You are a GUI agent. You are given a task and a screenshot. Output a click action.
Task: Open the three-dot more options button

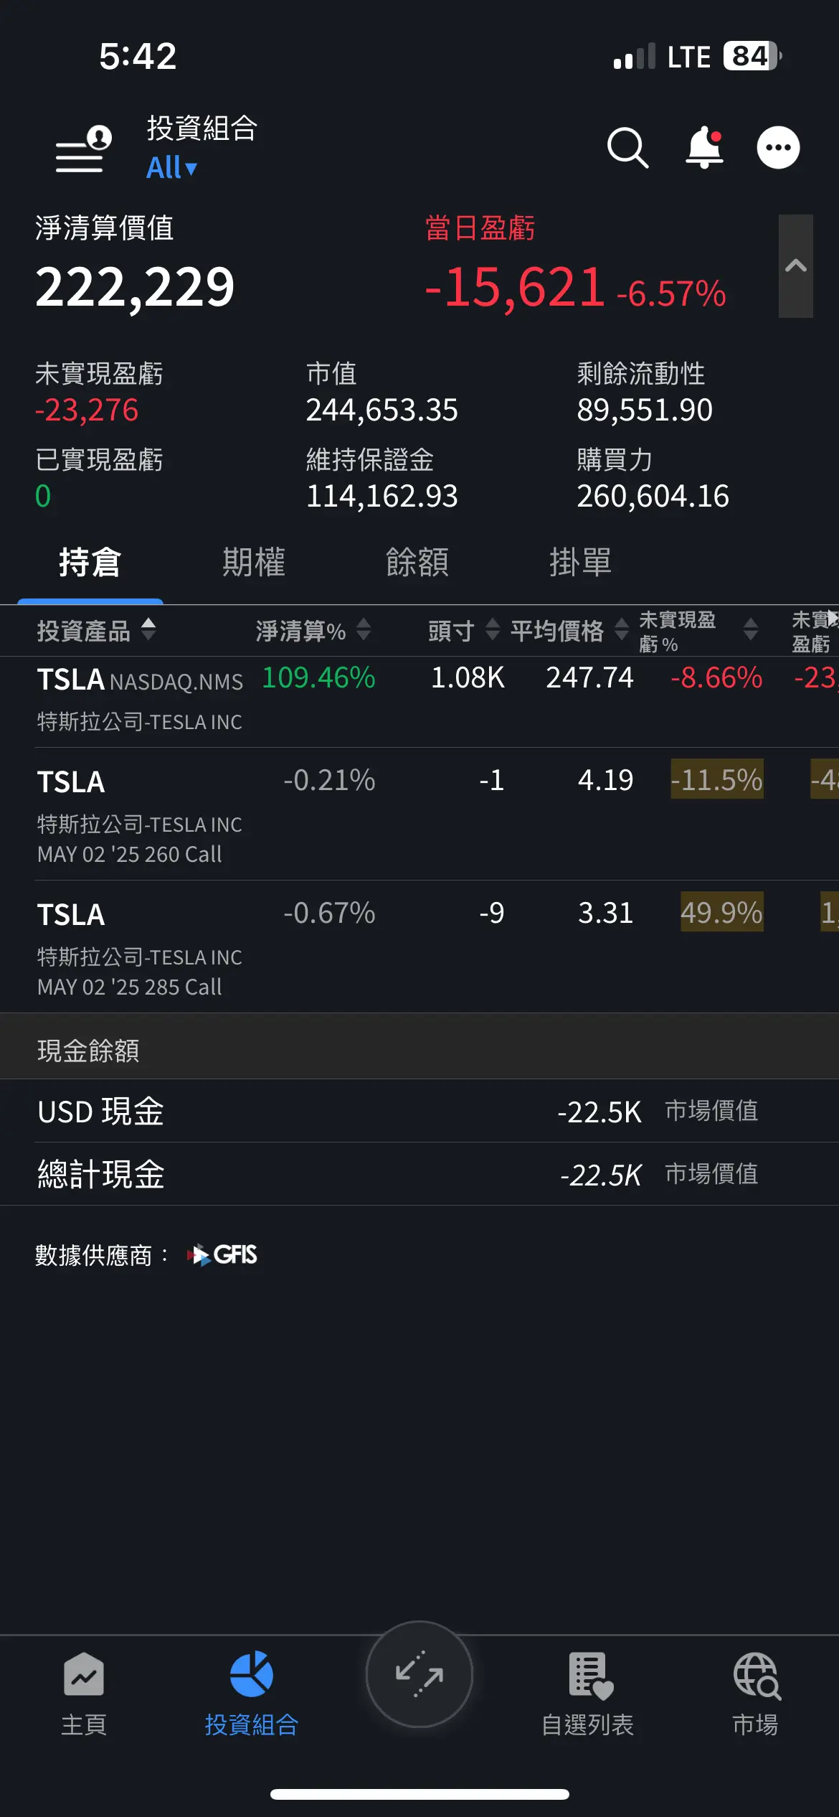click(x=778, y=148)
